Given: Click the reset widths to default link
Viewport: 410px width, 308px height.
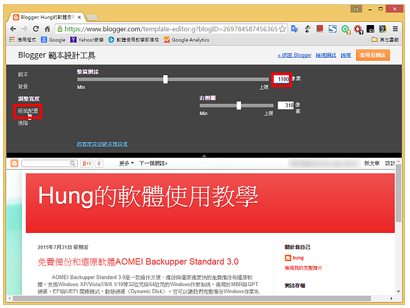Looking at the screenshot, I should 102,144.
